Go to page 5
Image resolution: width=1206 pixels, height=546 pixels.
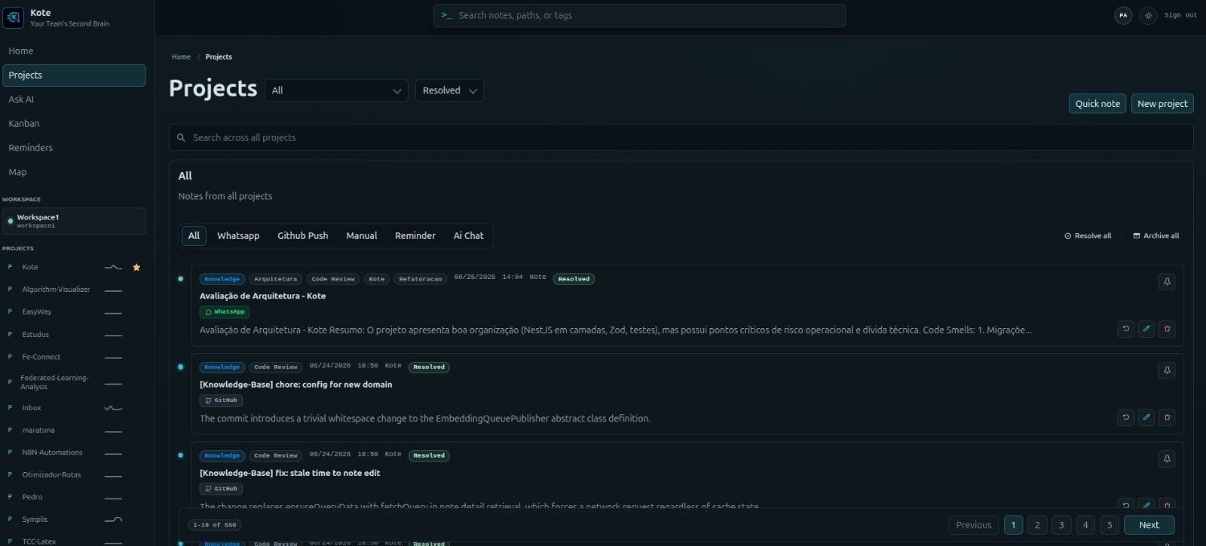1110,525
